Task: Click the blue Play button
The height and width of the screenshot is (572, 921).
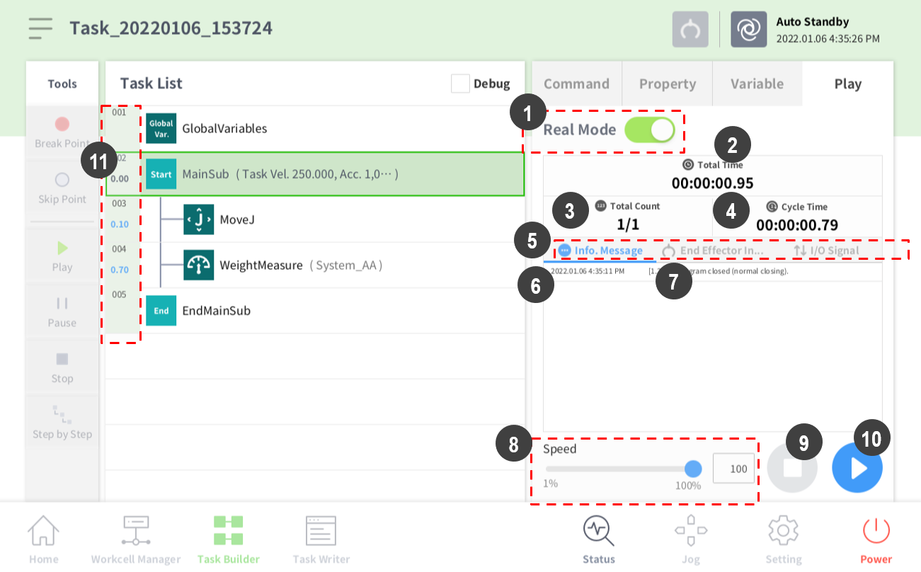Action: coord(857,468)
